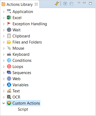Collapse the Custom Actions node
This screenshot has width=96, height=116.
coord(4,103)
